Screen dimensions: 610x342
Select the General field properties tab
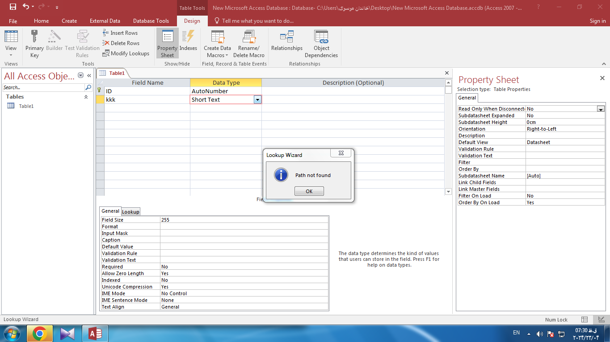pyautogui.click(x=110, y=211)
